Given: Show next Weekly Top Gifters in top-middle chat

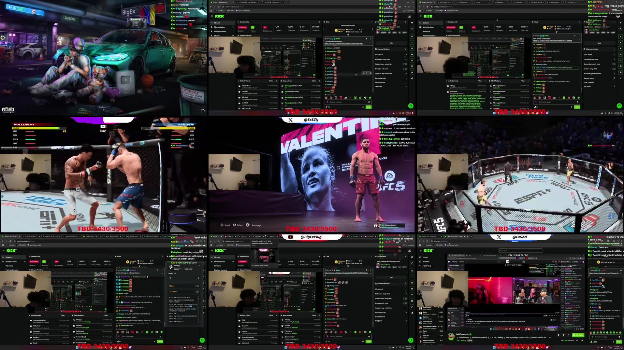Looking at the screenshot, I should 372,29.
